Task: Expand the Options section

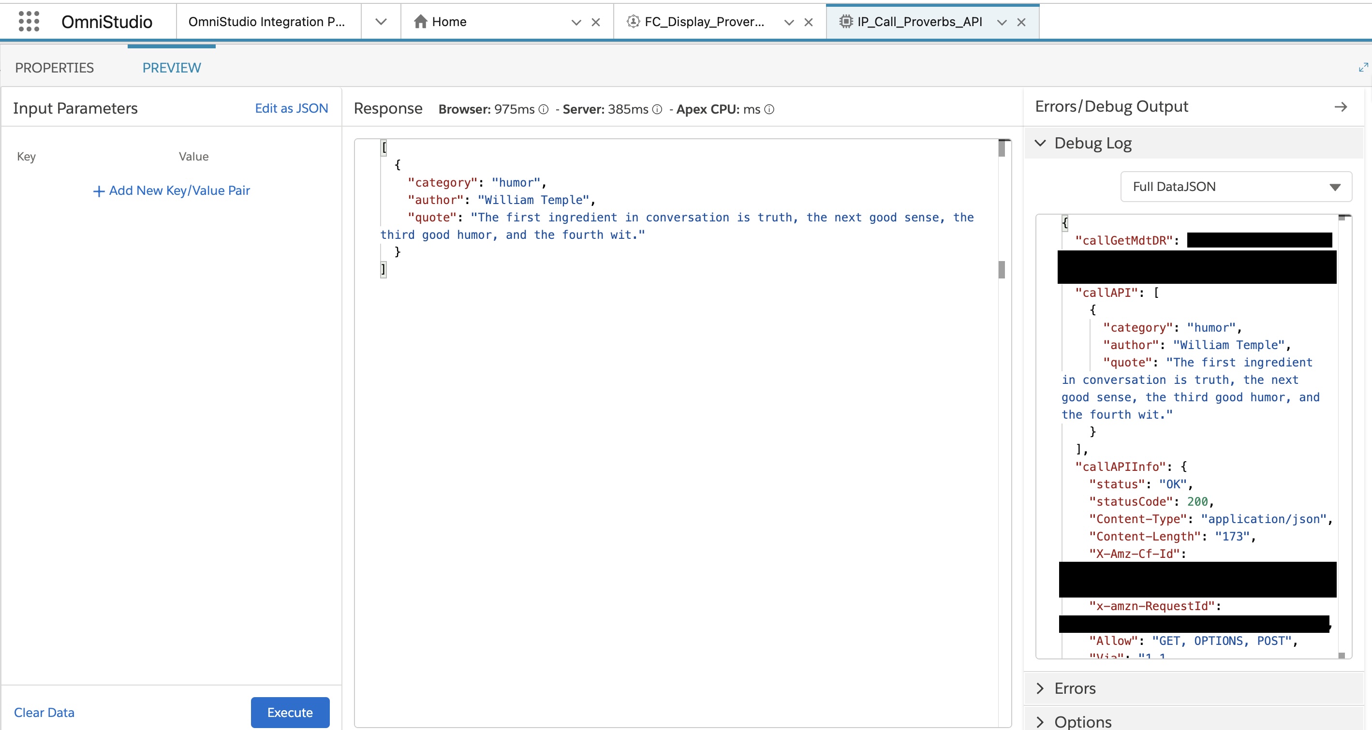Action: (1040, 721)
